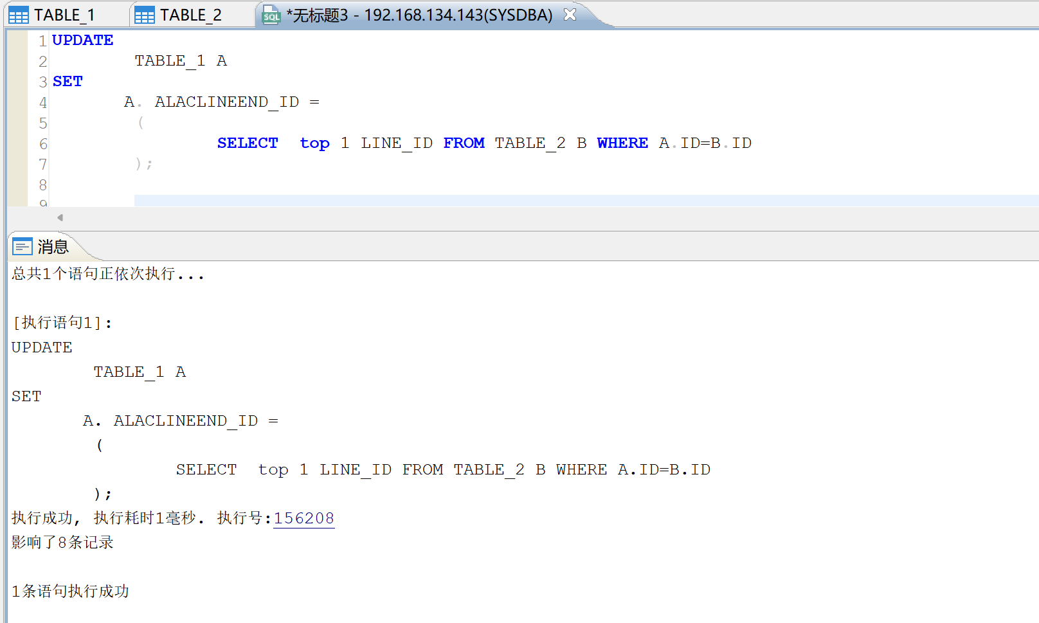Click the 'top' keyword in the editor

click(x=314, y=143)
